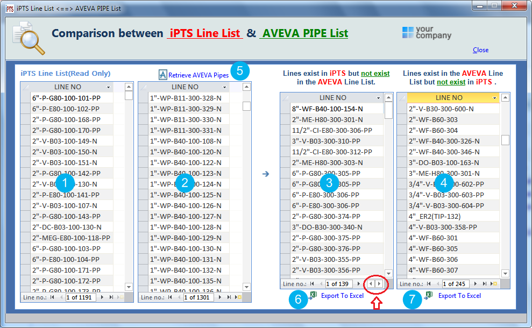Select row 3"-DO-B03-100-163-N

coord(453,162)
